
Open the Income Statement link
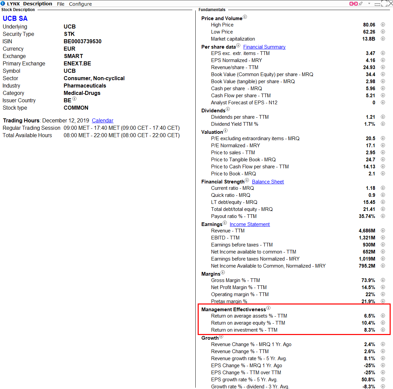(250, 224)
